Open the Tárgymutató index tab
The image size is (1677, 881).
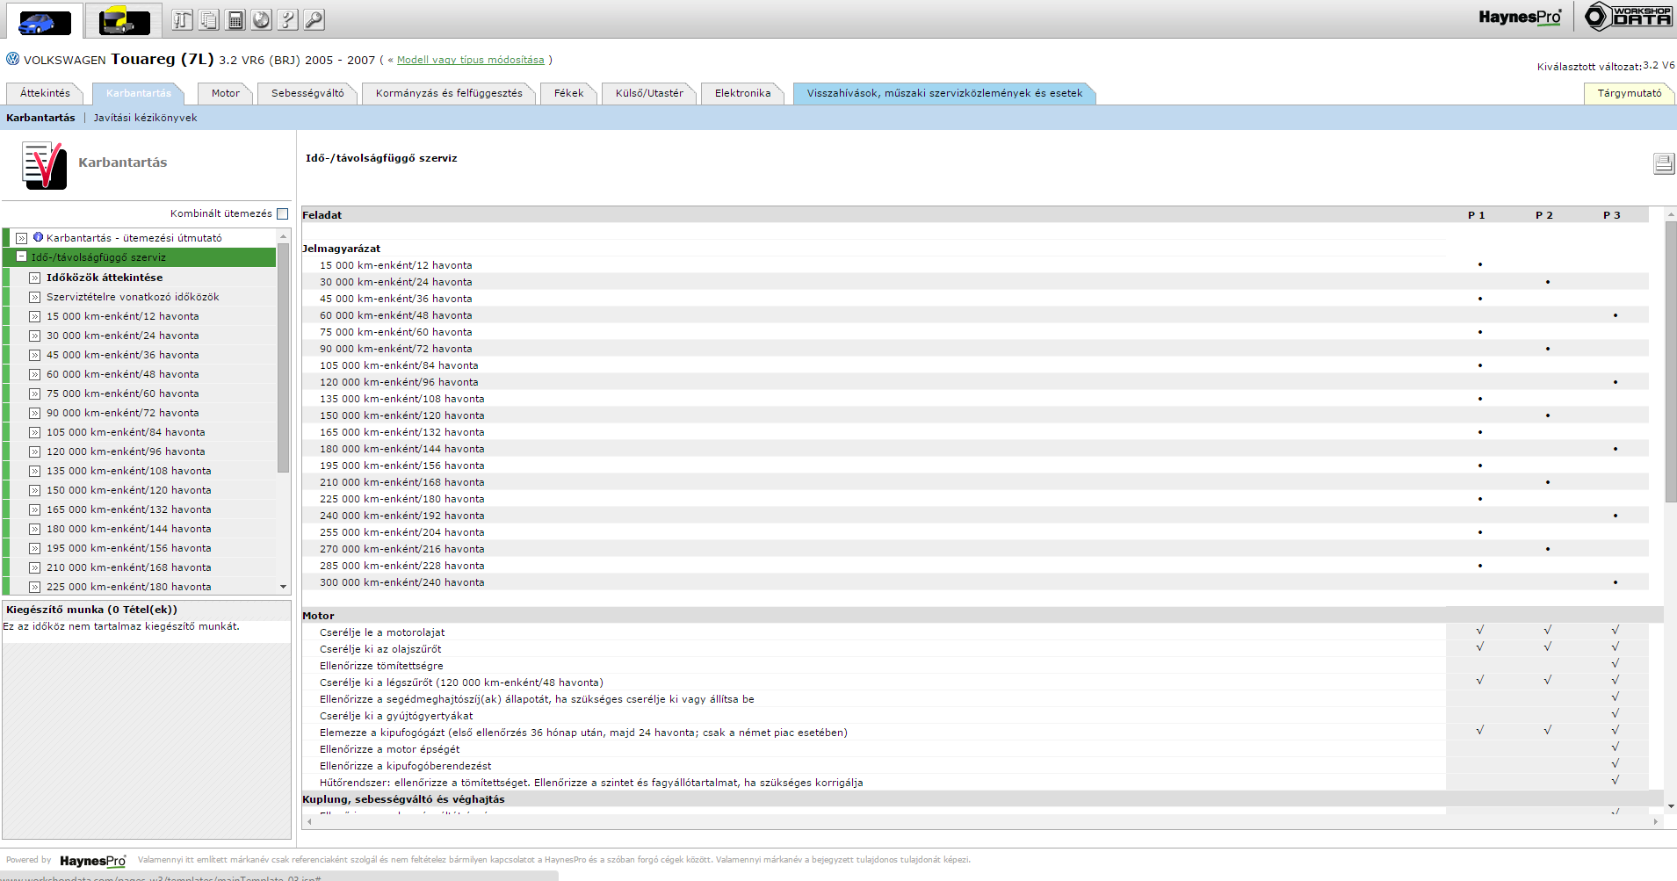coord(1629,93)
